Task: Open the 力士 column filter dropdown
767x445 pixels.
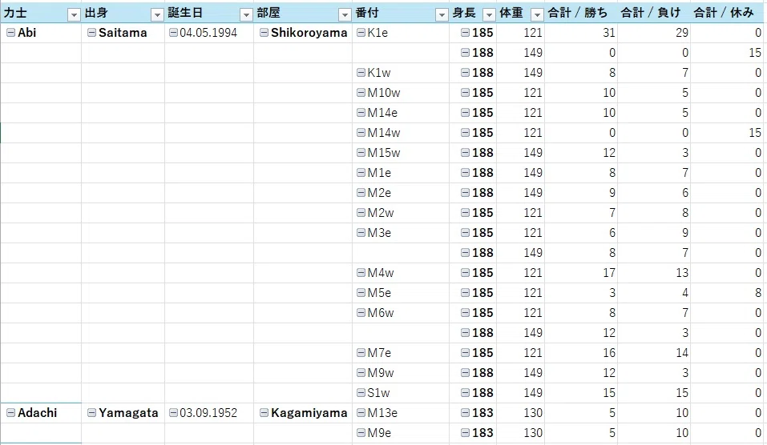Action: pyautogui.click(x=74, y=14)
